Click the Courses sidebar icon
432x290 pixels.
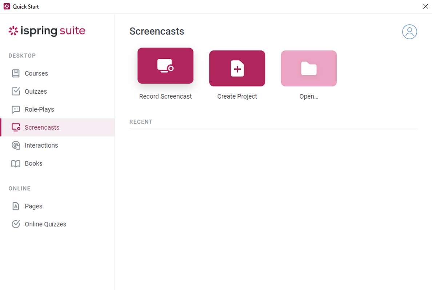click(x=16, y=73)
